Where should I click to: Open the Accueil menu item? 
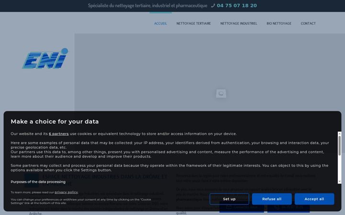[x=161, y=23]
